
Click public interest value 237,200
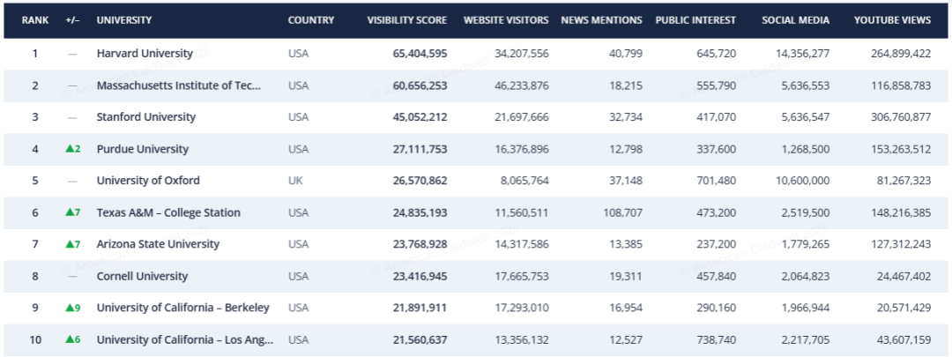point(718,244)
